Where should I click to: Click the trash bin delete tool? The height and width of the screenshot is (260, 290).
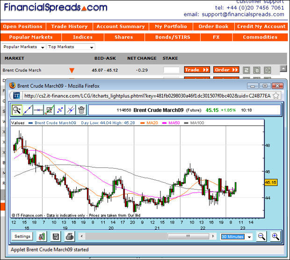tap(81, 110)
